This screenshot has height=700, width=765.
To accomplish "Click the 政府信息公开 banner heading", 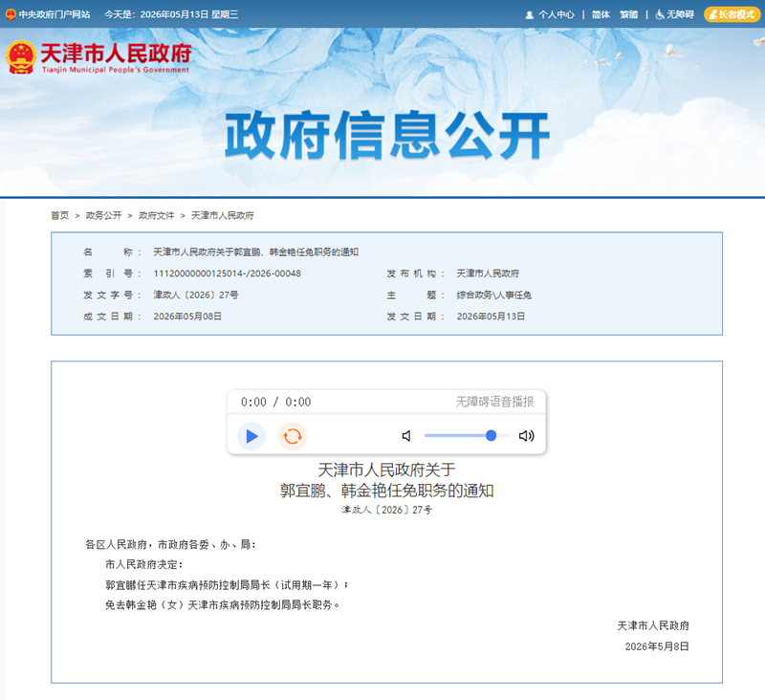I will coord(387,135).
